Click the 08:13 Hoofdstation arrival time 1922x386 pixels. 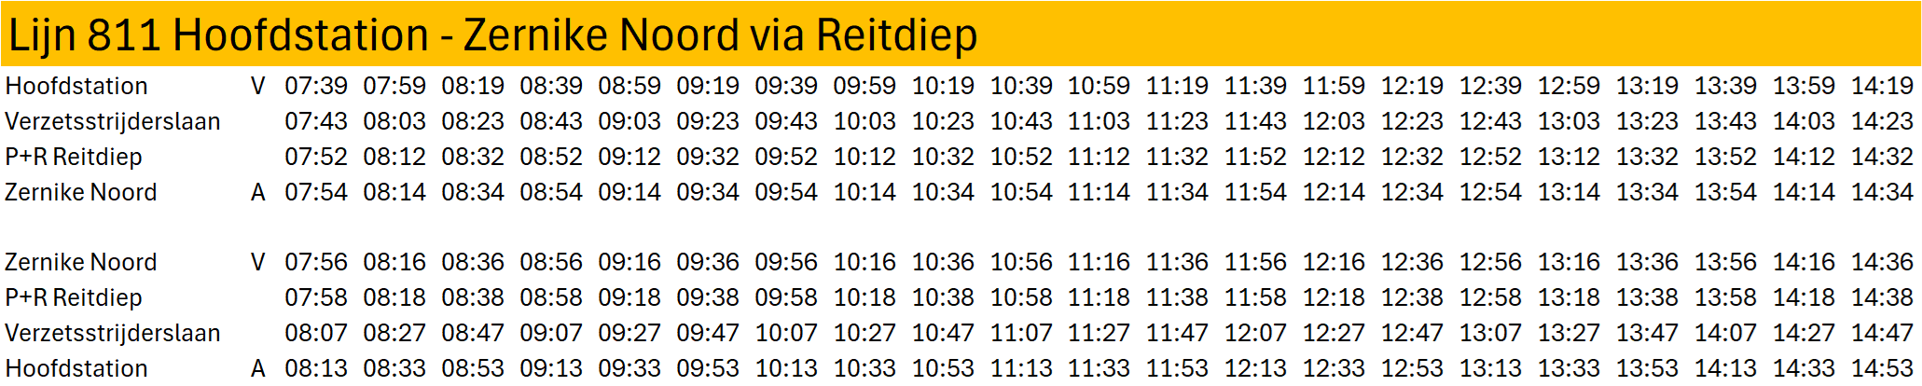coord(316,368)
